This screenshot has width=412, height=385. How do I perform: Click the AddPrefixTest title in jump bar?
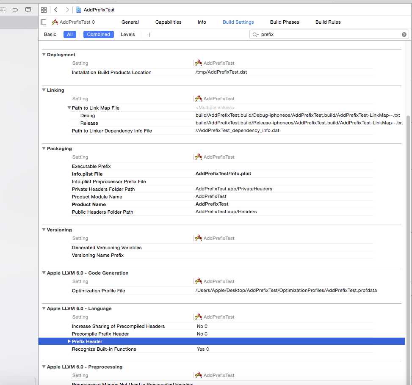tap(99, 10)
